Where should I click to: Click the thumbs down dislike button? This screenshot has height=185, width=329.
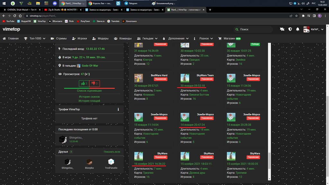point(94,84)
